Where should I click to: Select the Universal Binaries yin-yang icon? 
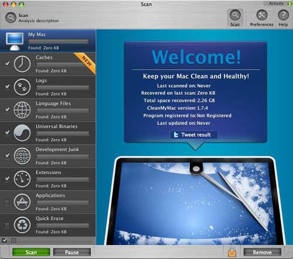click(22, 133)
